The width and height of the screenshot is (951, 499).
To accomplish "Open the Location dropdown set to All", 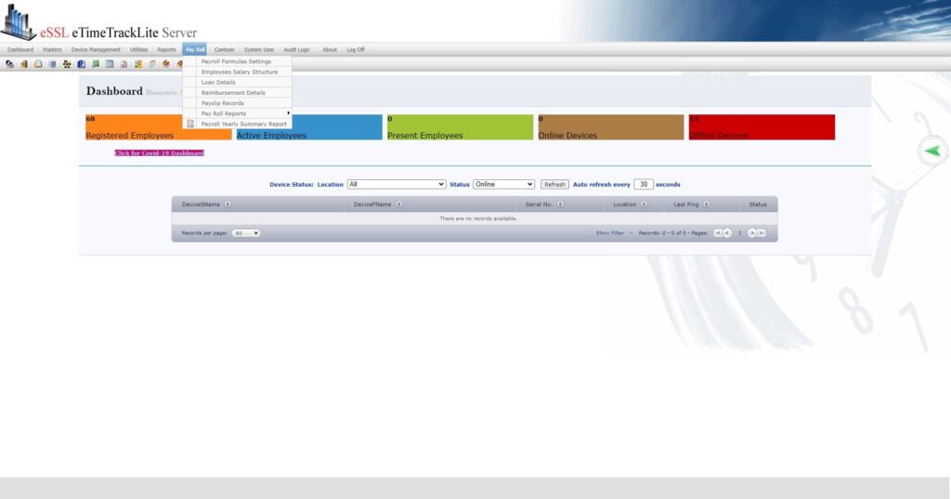I will pyautogui.click(x=397, y=185).
